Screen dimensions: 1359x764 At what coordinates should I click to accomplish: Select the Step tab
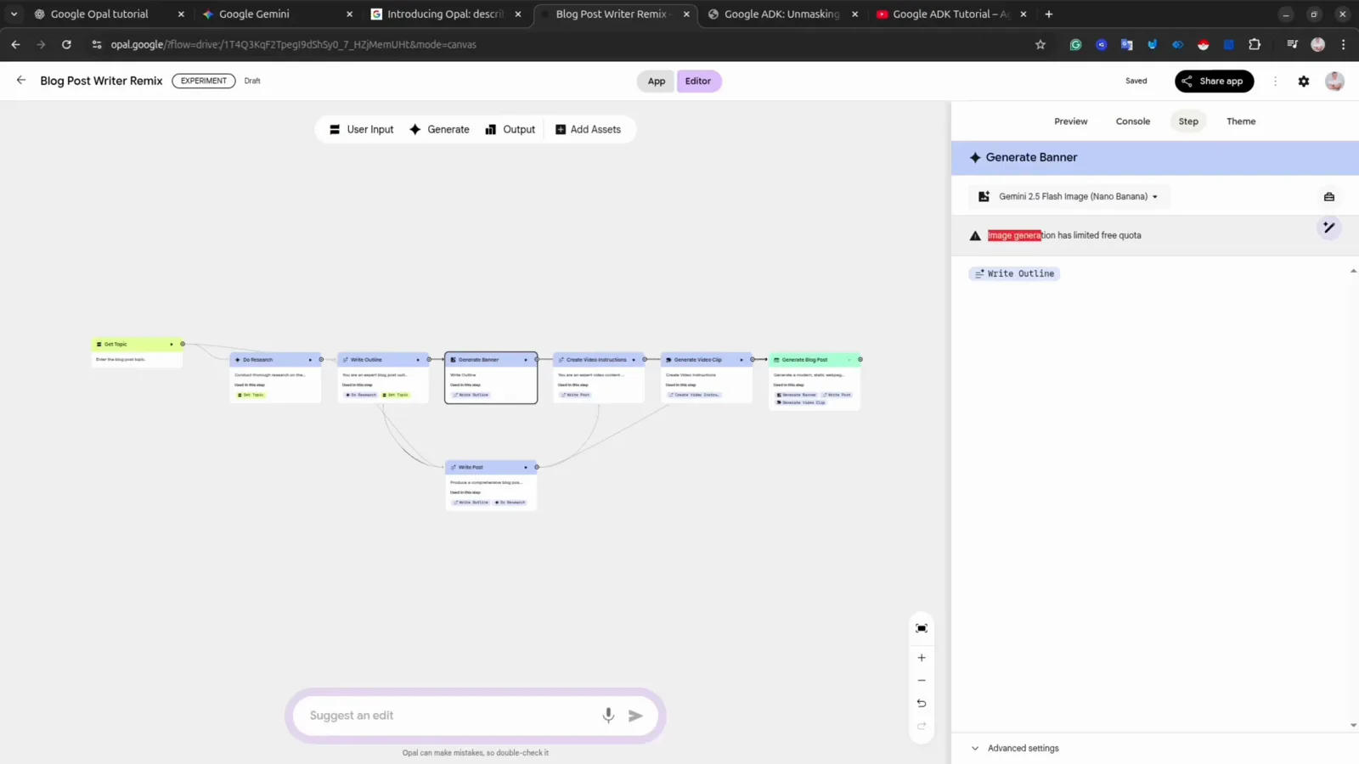click(x=1188, y=121)
